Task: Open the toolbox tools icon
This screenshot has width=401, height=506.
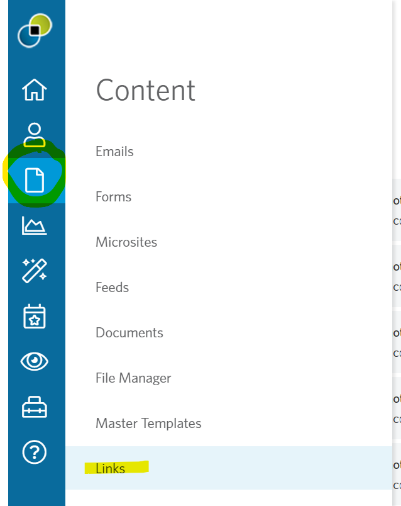Action: (35, 407)
